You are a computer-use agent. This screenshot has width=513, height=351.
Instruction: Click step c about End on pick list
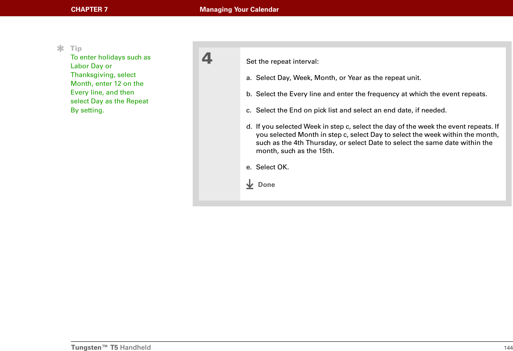coord(346,110)
